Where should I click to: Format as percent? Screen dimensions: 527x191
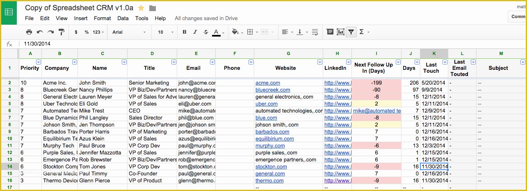pyautogui.click(x=87, y=32)
